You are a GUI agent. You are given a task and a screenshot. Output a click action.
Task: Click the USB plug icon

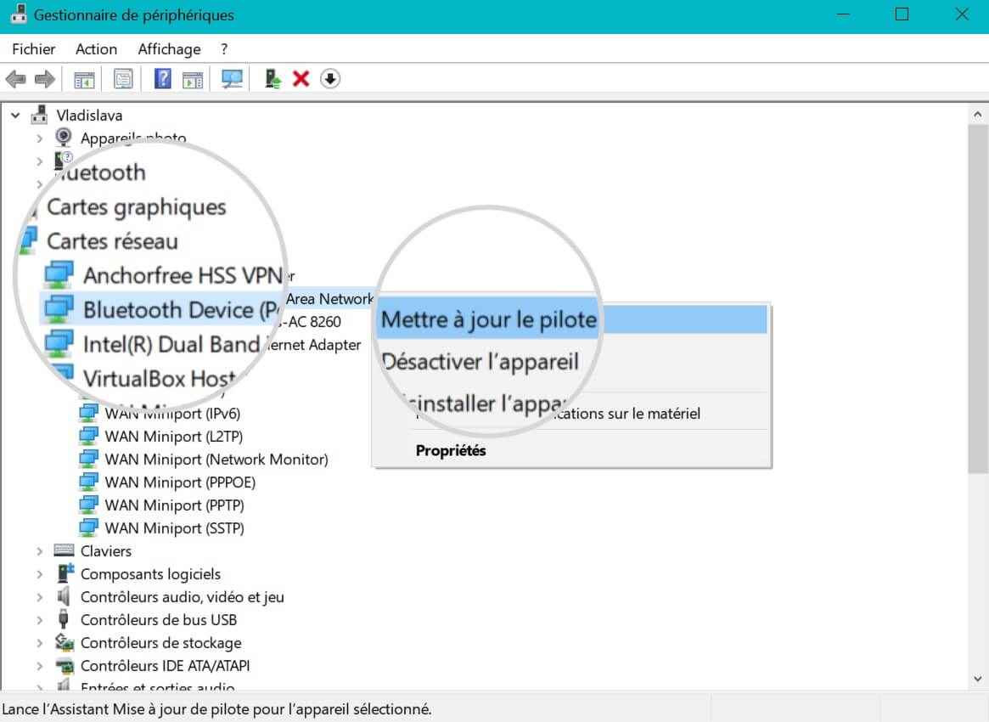63,619
